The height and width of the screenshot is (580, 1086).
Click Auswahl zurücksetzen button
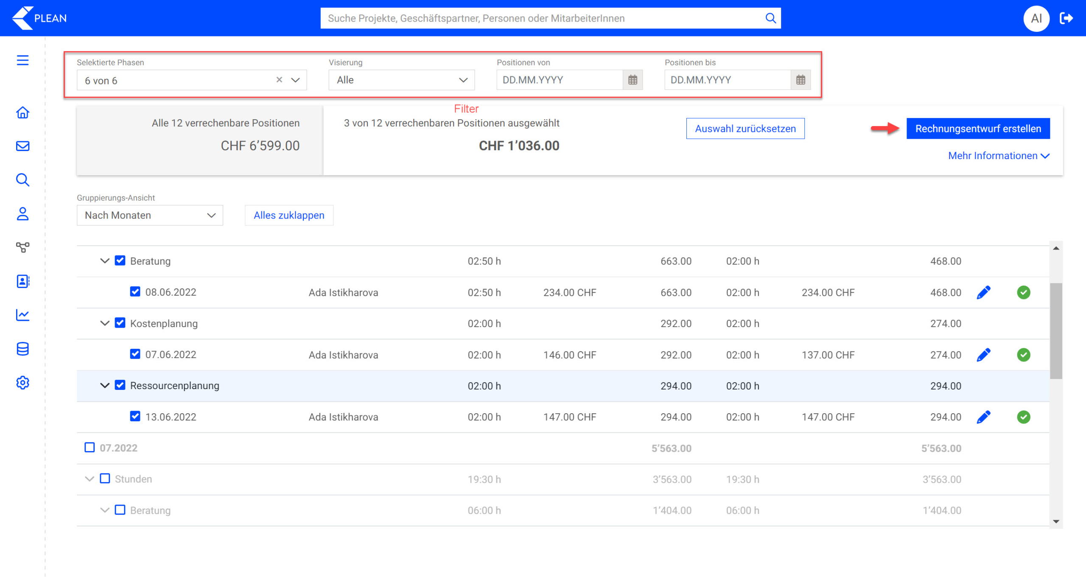point(745,129)
